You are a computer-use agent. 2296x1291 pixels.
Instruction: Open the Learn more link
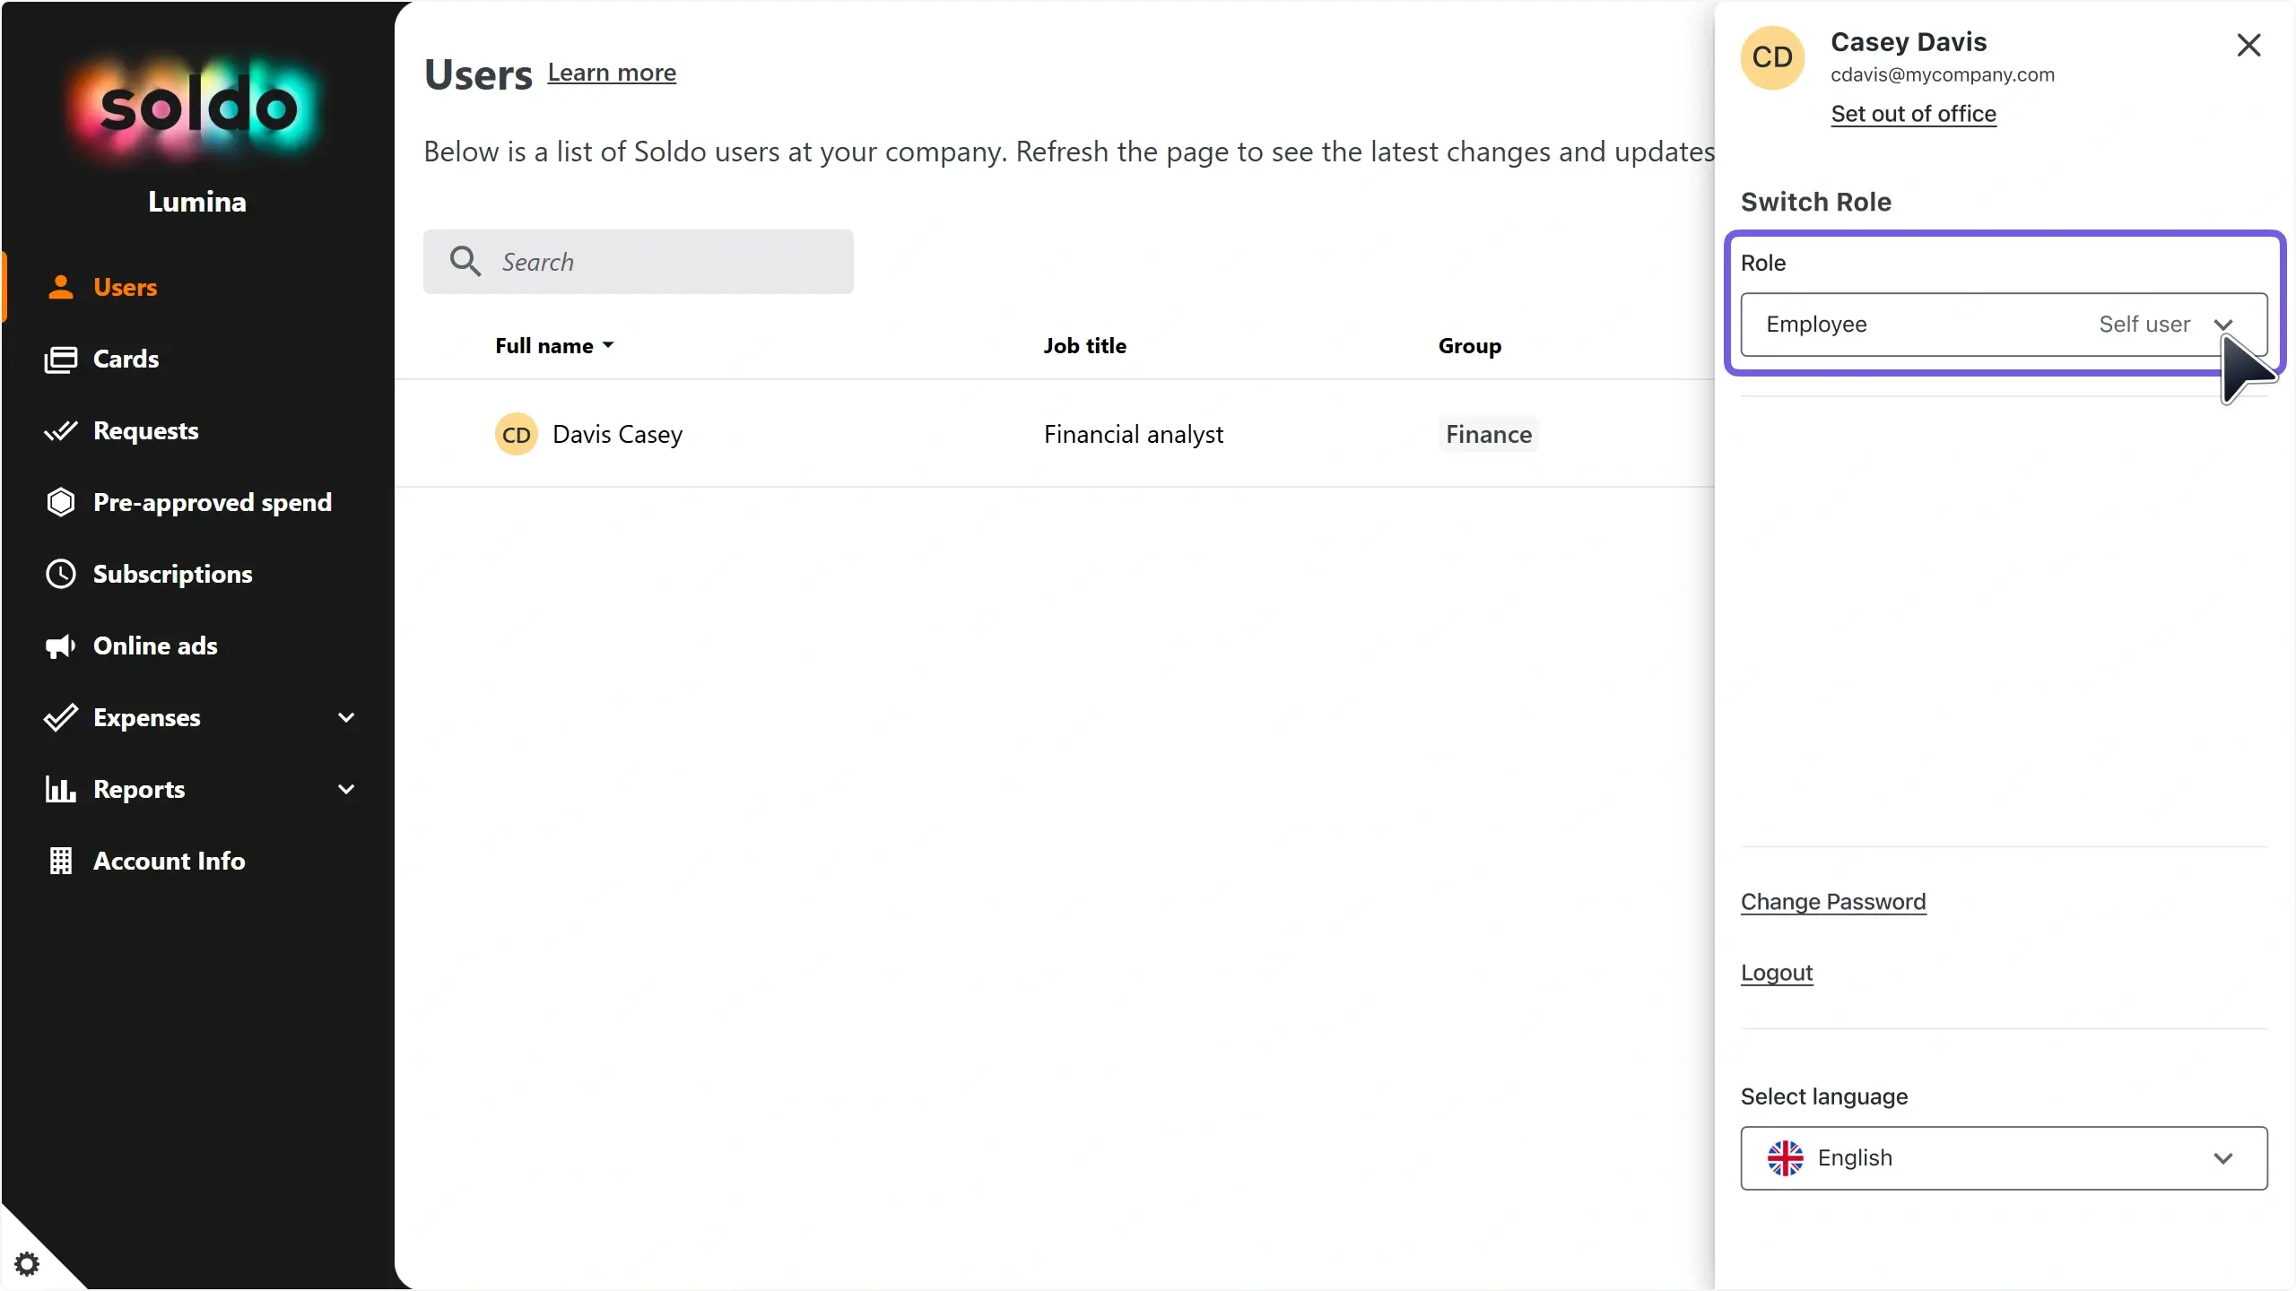(x=612, y=73)
